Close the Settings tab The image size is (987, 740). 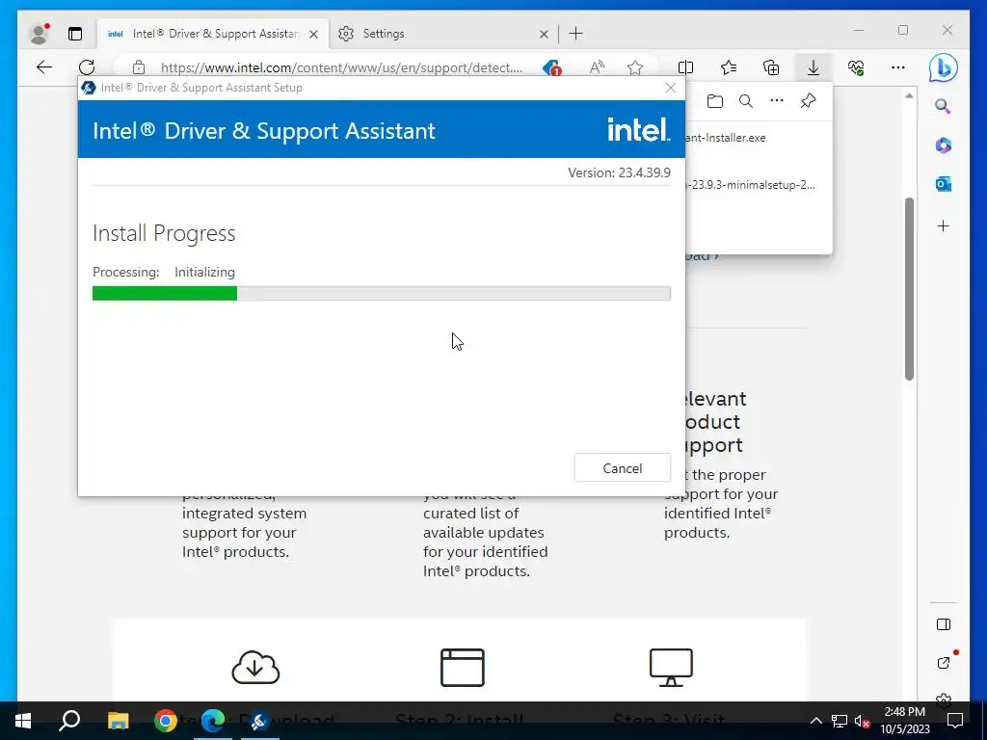pyautogui.click(x=544, y=34)
